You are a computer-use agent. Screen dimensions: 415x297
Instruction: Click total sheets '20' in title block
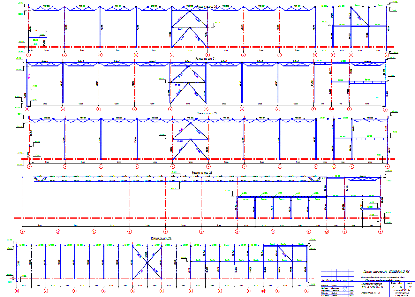pos(410,287)
